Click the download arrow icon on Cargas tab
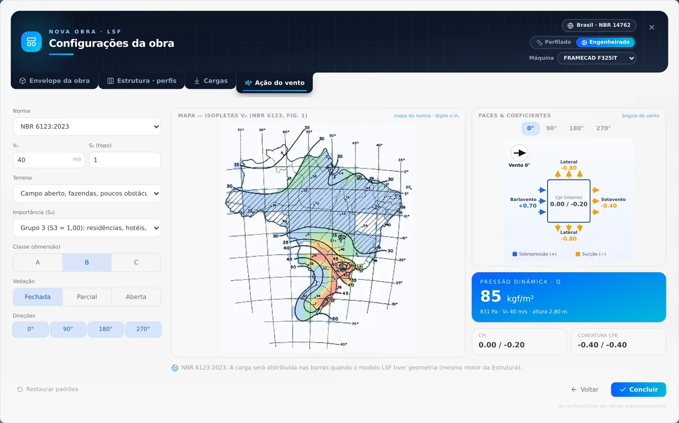679x423 pixels. point(197,81)
